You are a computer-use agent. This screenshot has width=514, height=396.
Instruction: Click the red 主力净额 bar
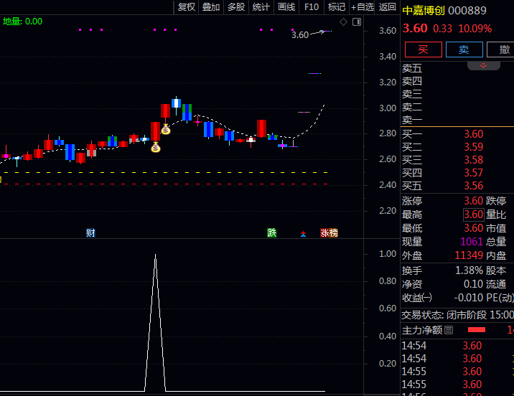pyautogui.click(x=476, y=330)
